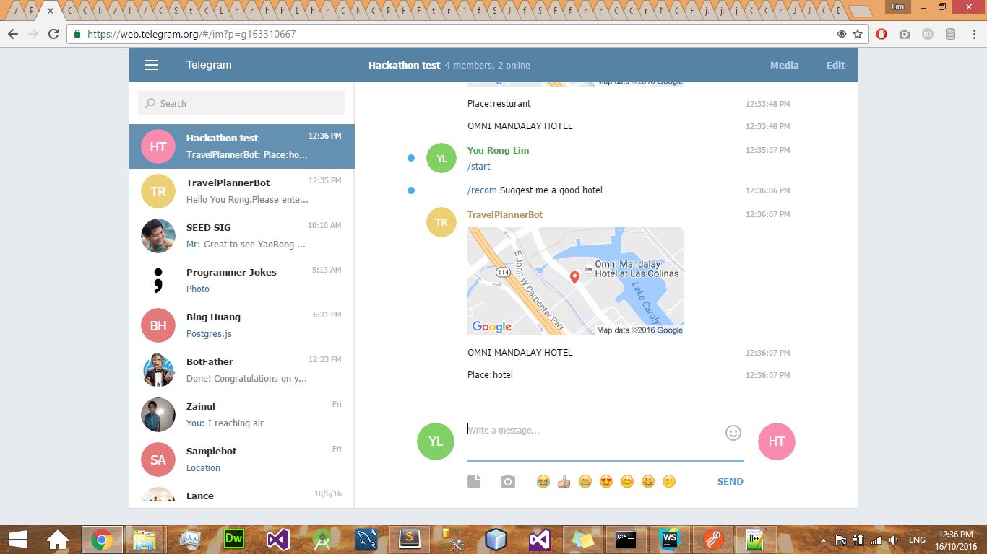Screen dimensions: 987x554
Task: Open the Zainul chat
Action: coord(242,415)
